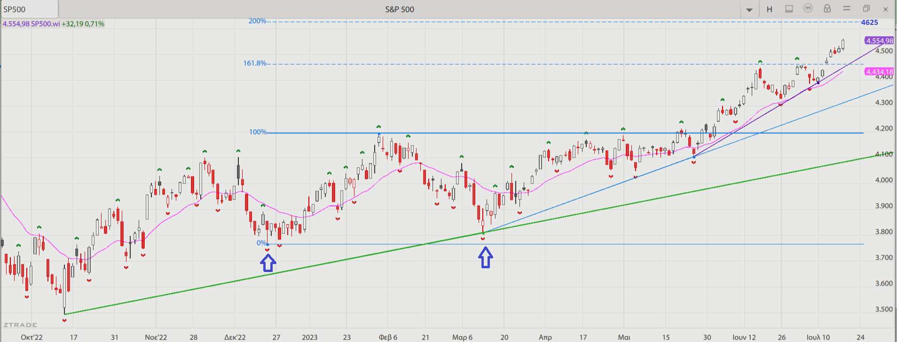
Task: Click the 4.200 price axis label
Action: pyautogui.click(x=884, y=128)
